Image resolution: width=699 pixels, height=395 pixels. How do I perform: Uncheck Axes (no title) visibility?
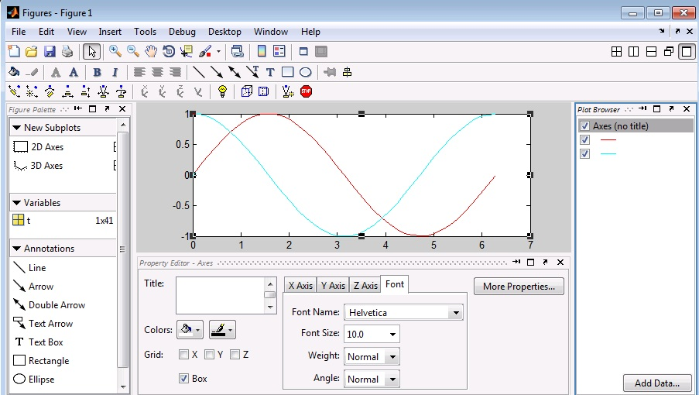pyautogui.click(x=584, y=126)
